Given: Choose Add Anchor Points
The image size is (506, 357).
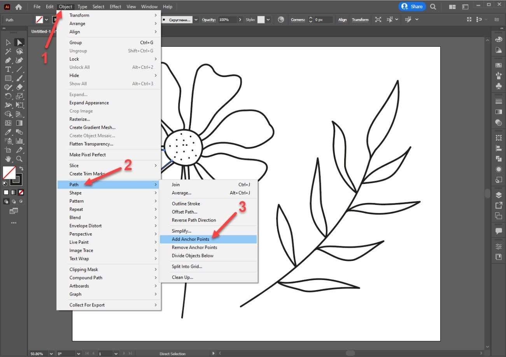Looking at the screenshot, I should (x=208, y=239).
